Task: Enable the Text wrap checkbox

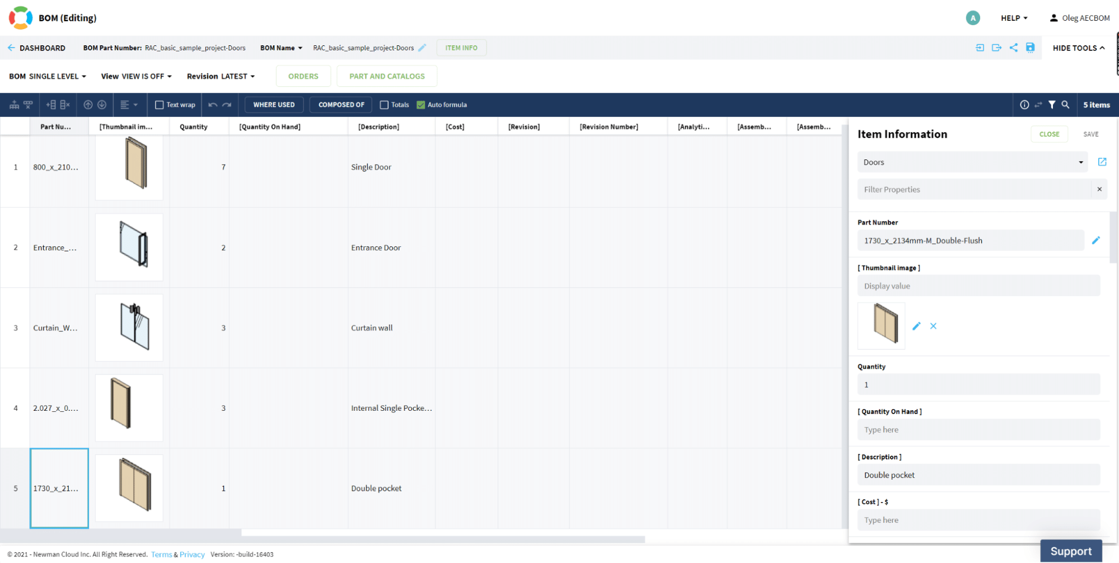Action: click(x=159, y=105)
